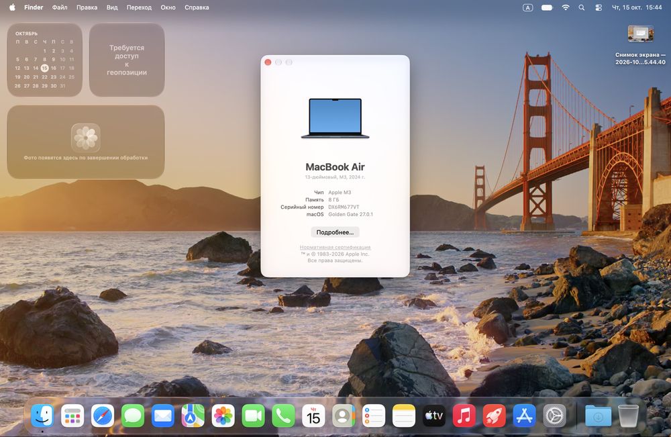The image size is (671, 437).
Task: Open Notes app in the Dock
Action: pyautogui.click(x=403, y=416)
